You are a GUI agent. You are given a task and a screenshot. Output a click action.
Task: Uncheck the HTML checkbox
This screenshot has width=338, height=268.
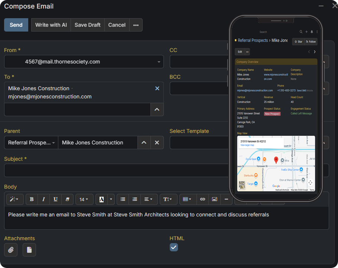click(x=173, y=247)
